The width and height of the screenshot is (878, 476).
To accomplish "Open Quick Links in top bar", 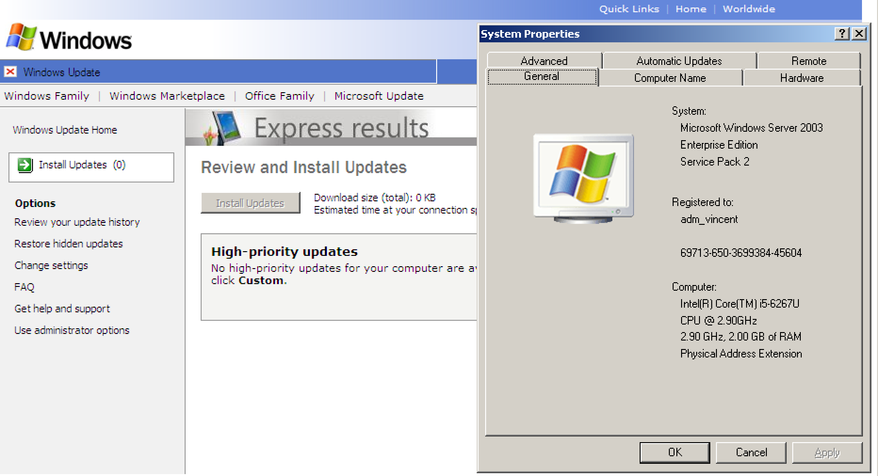I will click(x=629, y=9).
